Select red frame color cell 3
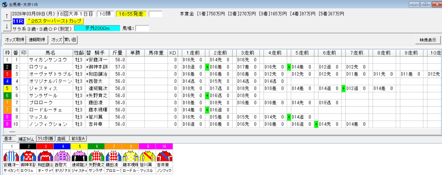Screen dimensions: 442x175 (7, 74)
